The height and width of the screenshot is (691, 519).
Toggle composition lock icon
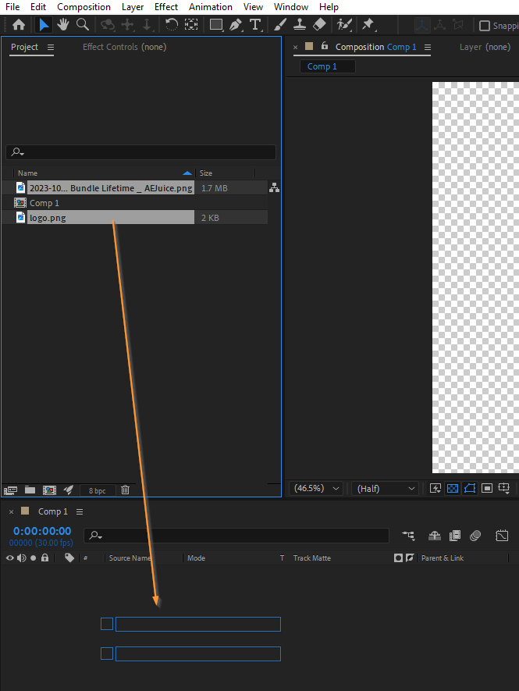click(x=325, y=46)
